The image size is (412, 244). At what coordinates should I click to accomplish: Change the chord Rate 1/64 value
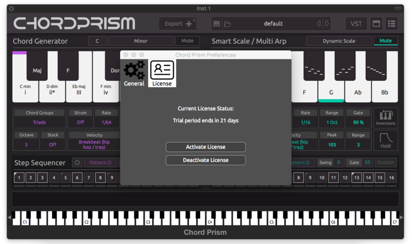tap(107, 123)
